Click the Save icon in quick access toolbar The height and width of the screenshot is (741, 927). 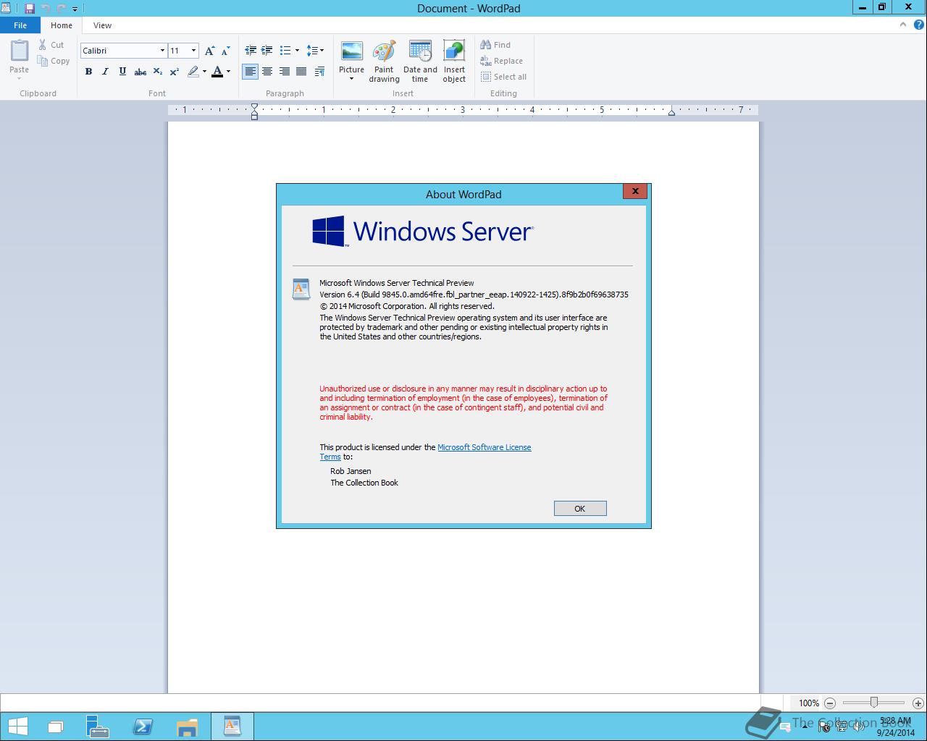tap(30, 9)
